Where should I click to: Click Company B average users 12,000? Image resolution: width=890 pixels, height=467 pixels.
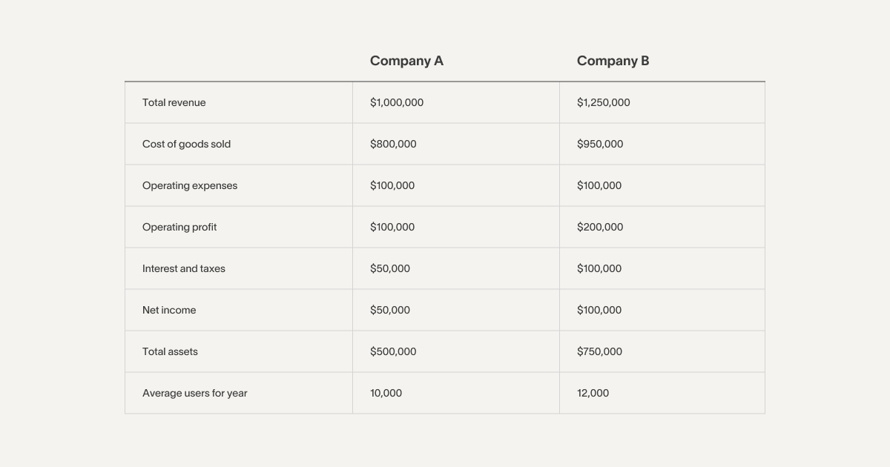(593, 393)
